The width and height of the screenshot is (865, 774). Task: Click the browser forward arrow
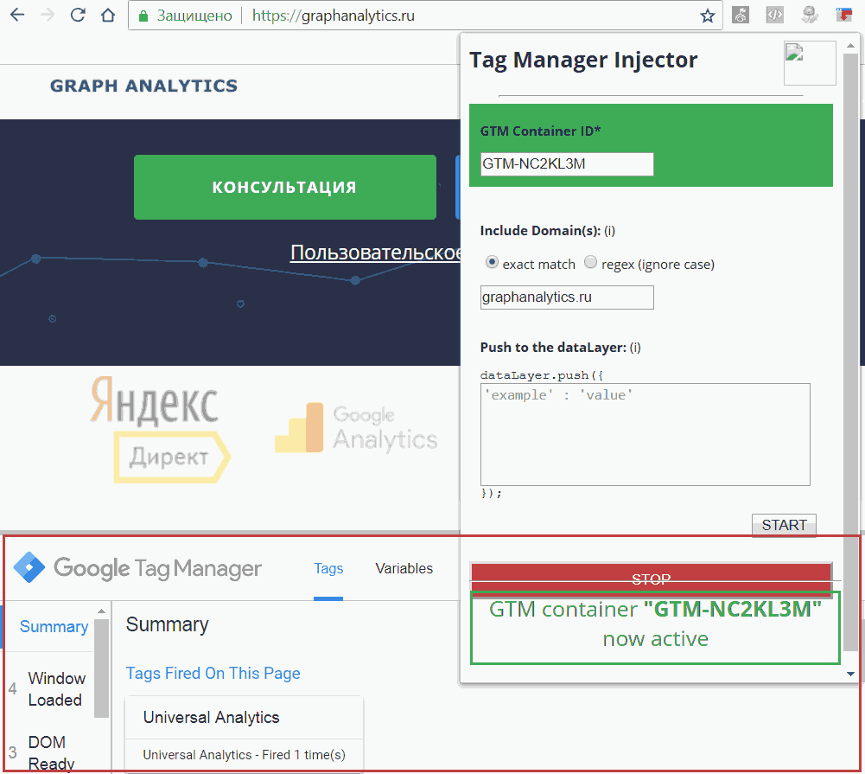(48, 15)
